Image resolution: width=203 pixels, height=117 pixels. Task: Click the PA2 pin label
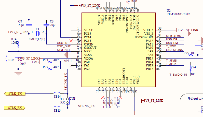click(x=87, y=69)
